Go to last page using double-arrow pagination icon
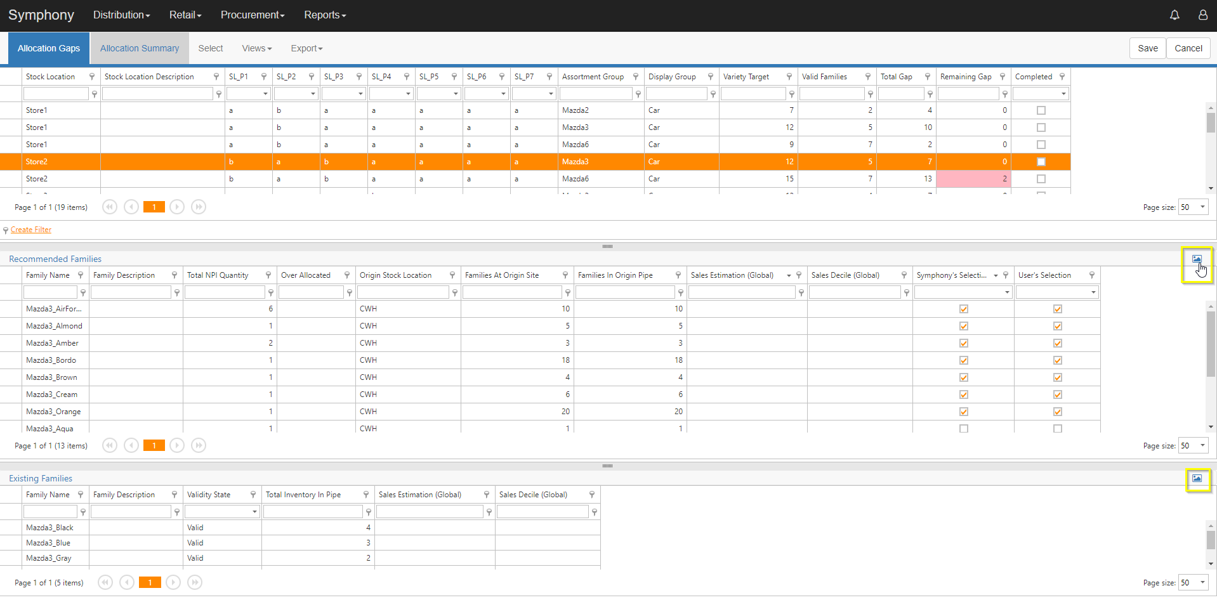This screenshot has height=600, width=1217. coord(198,207)
